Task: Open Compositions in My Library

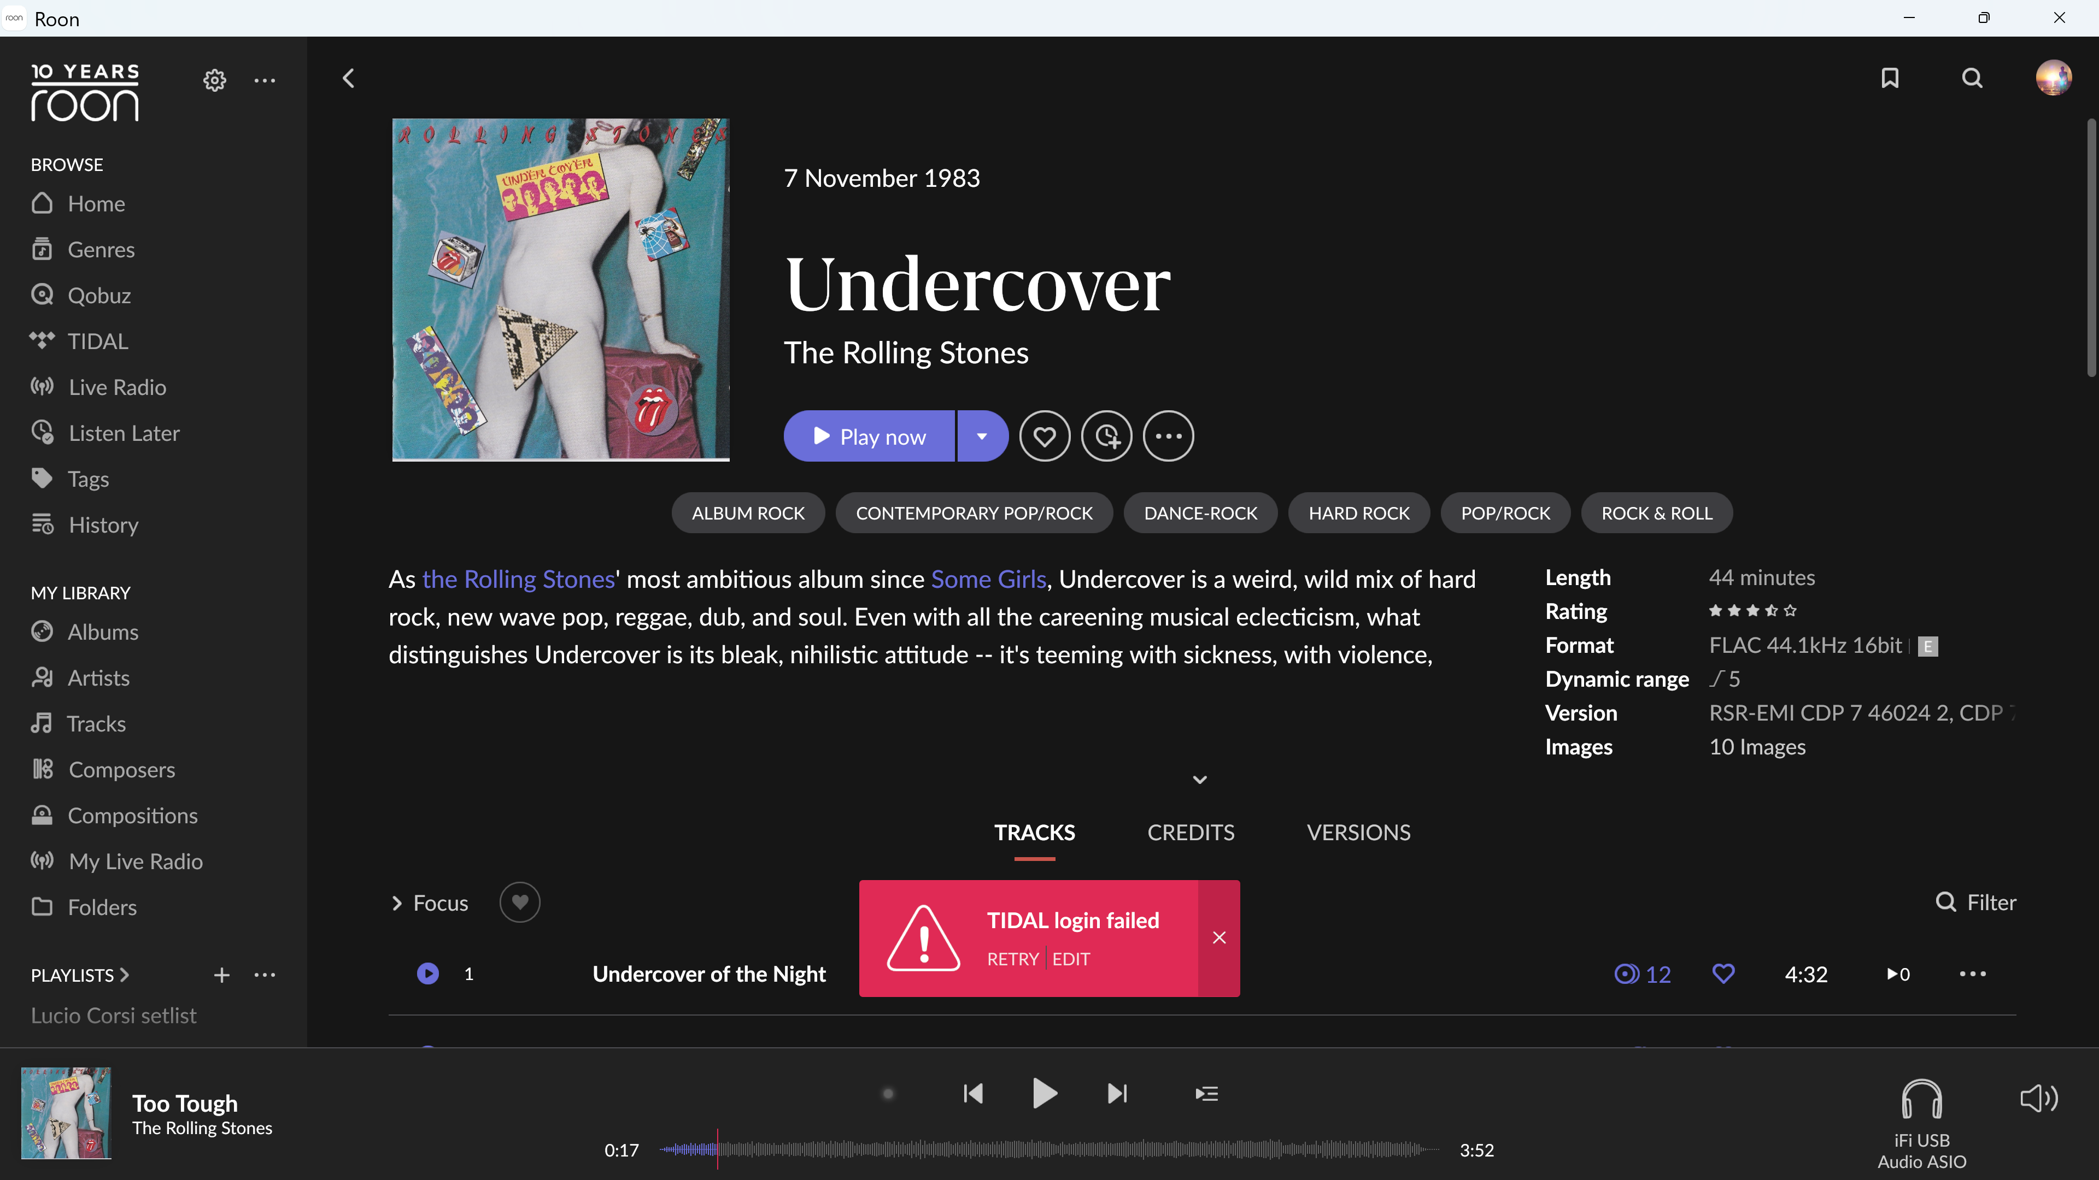Action: (115, 815)
